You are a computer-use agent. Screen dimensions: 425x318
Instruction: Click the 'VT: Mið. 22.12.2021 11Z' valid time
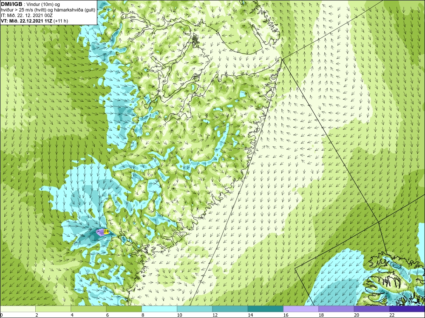pos(27,21)
